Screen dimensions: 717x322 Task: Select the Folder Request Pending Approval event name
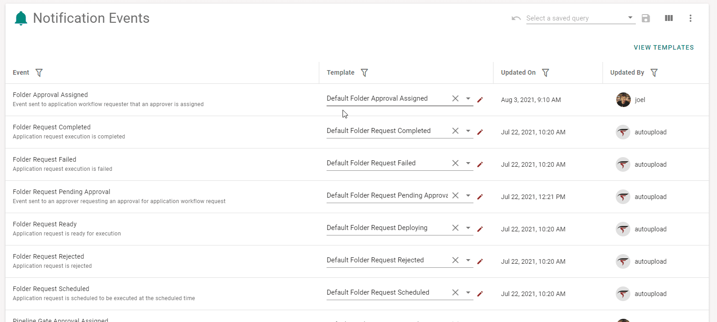[62, 192]
